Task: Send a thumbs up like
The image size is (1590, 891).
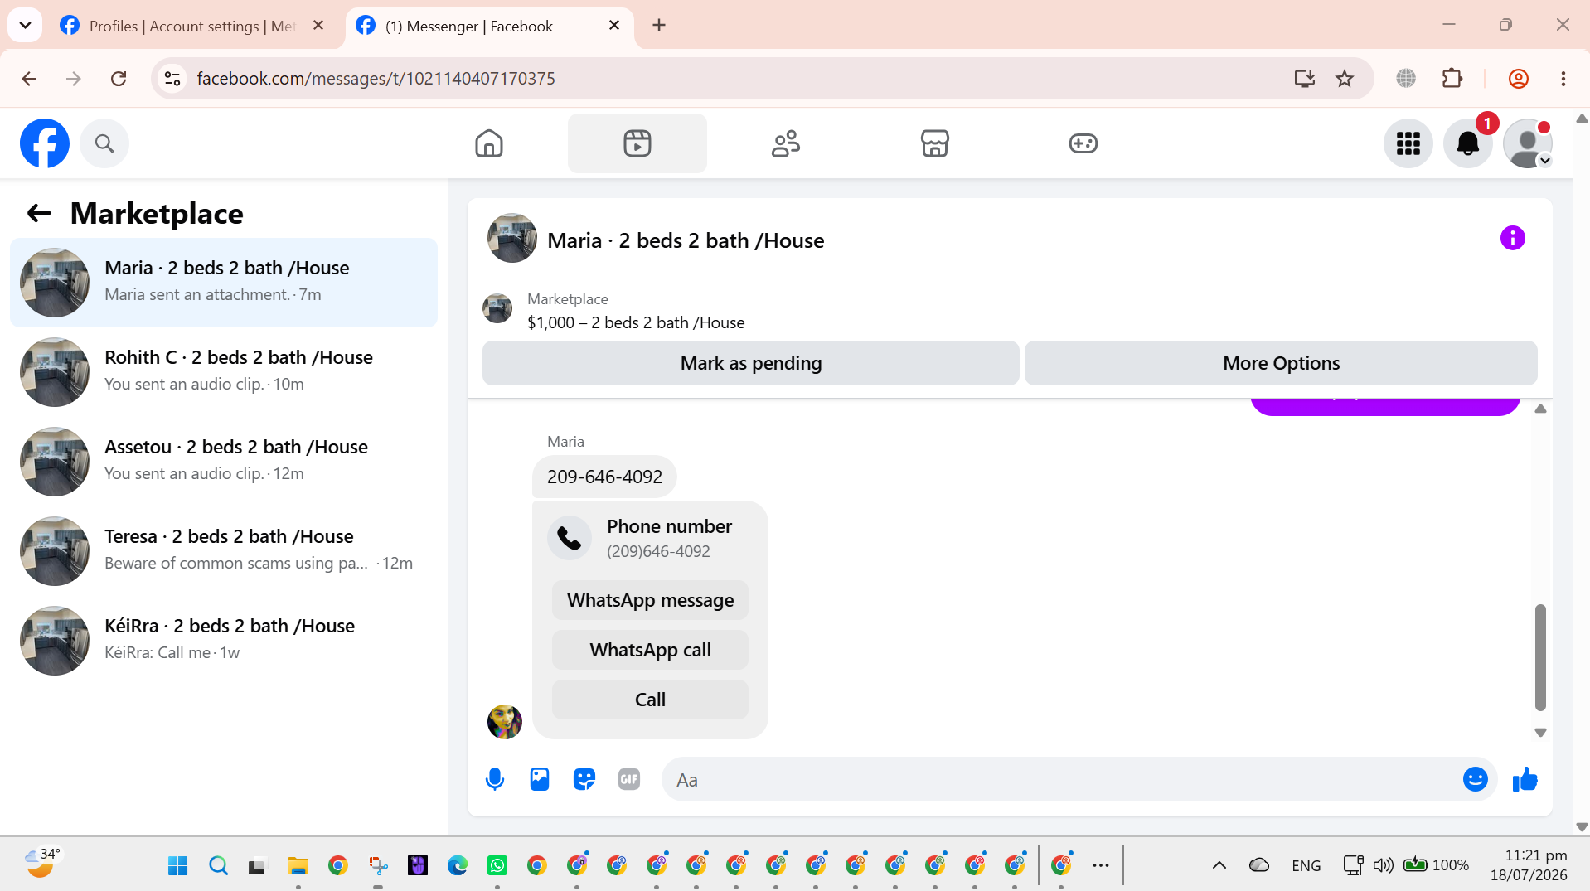Action: (1525, 779)
